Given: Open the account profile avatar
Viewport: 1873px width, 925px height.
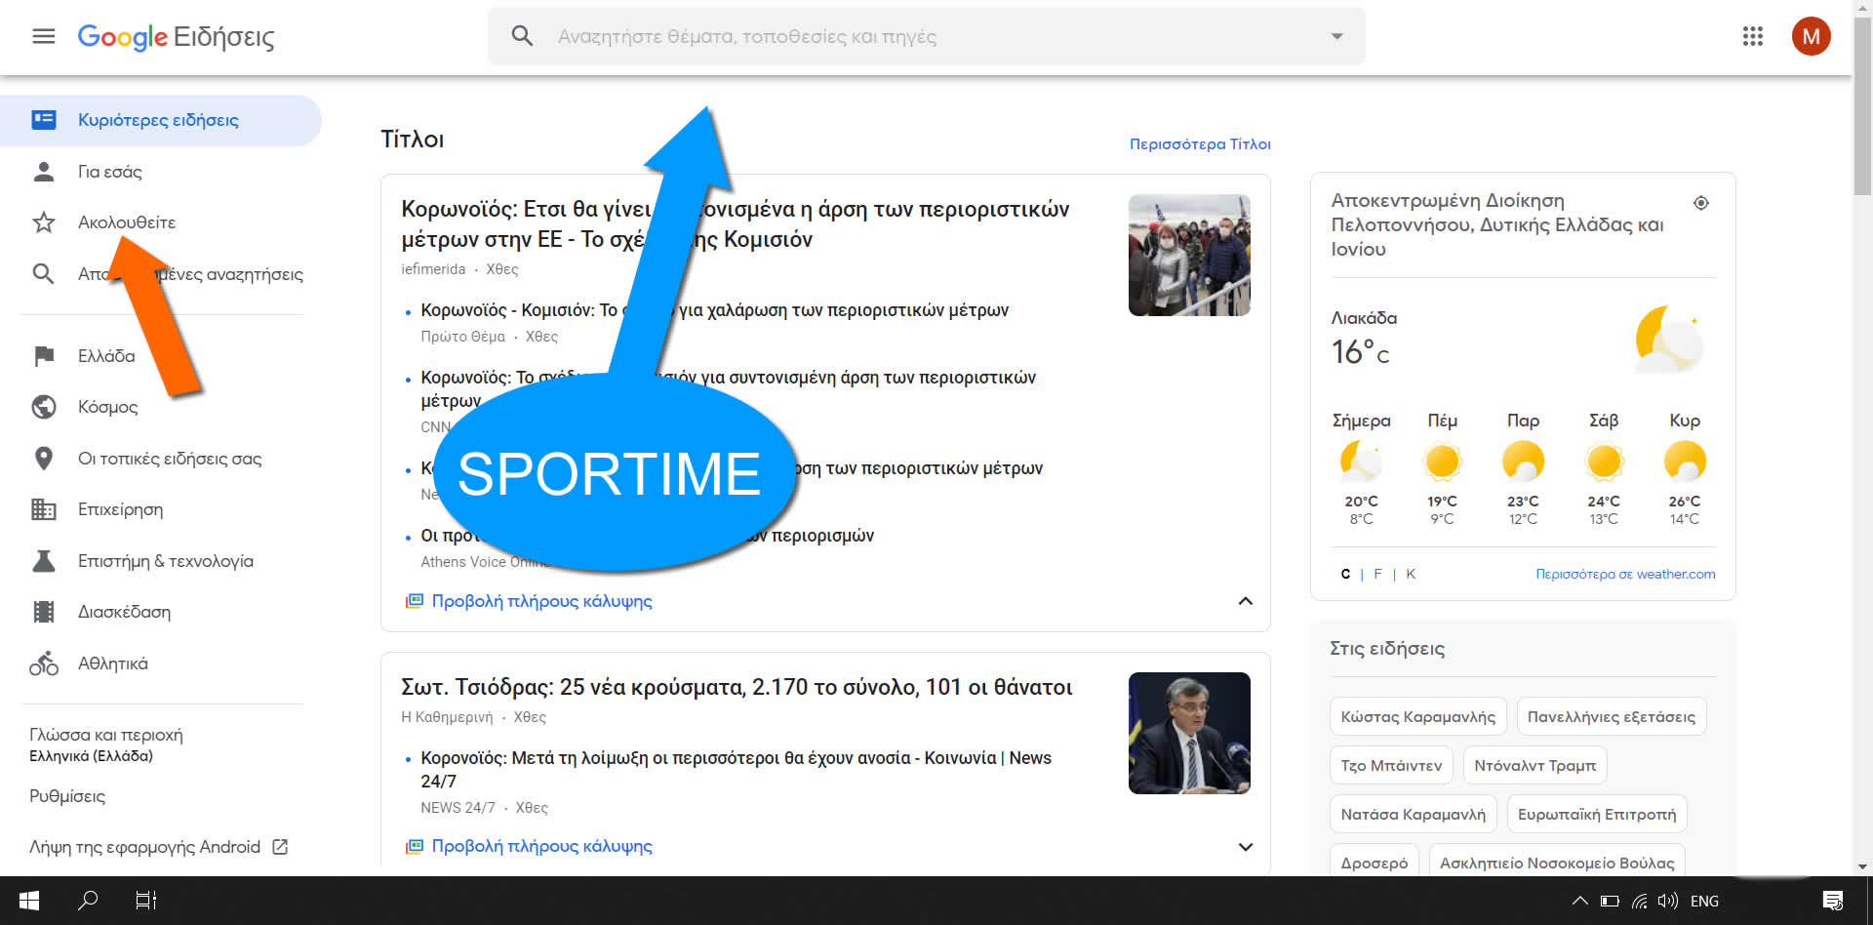Looking at the screenshot, I should tap(1811, 37).
